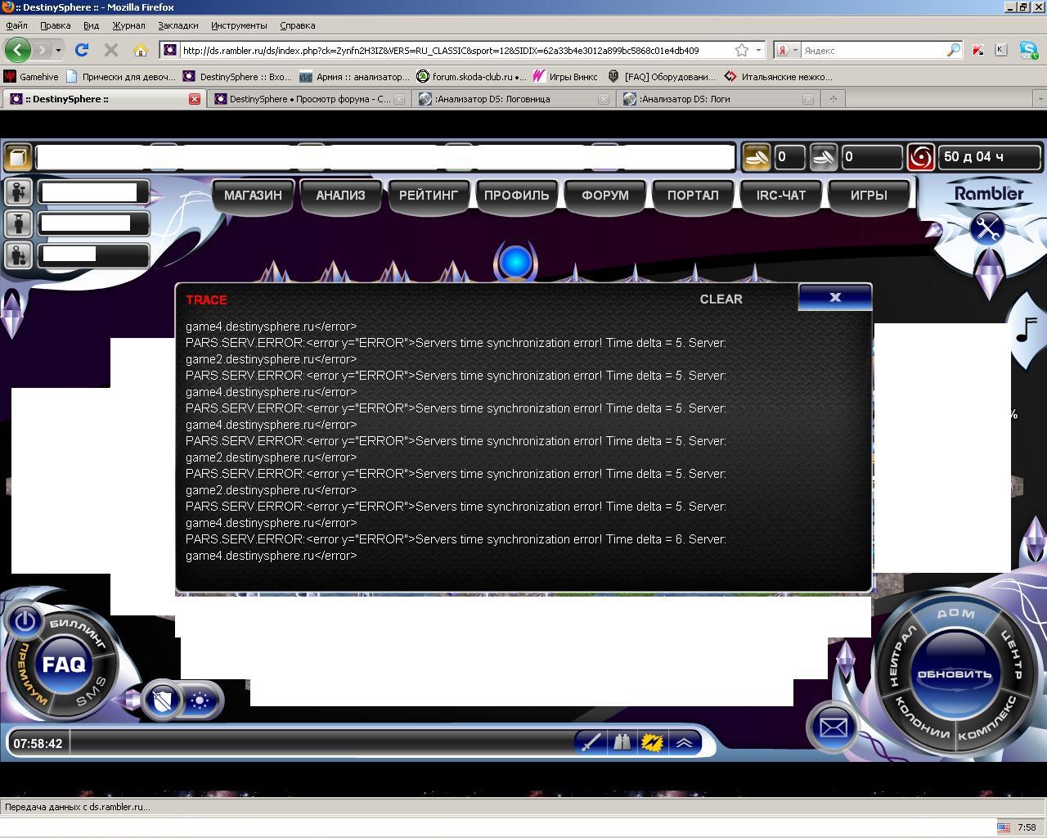1047x838 pixels.
Task: Open the РЕЙТИНГ menu button
Action: [429, 196]
